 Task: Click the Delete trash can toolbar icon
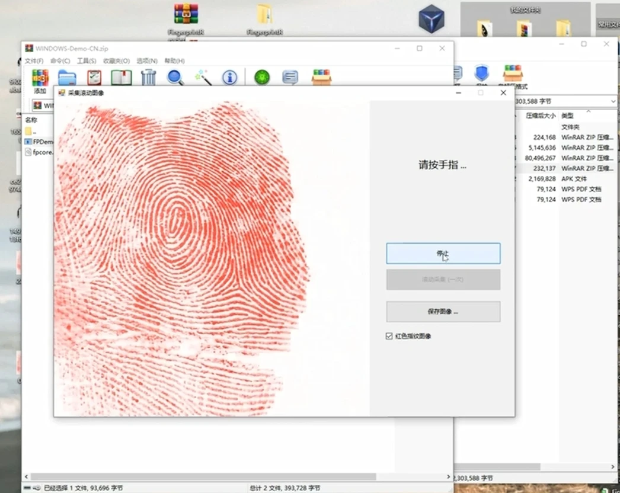click(x=148, y=77)
